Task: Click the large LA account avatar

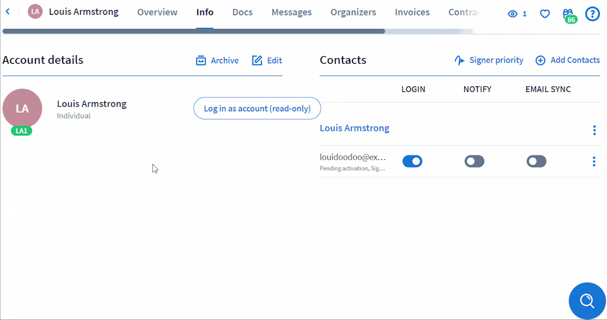Action: point(22,109)
